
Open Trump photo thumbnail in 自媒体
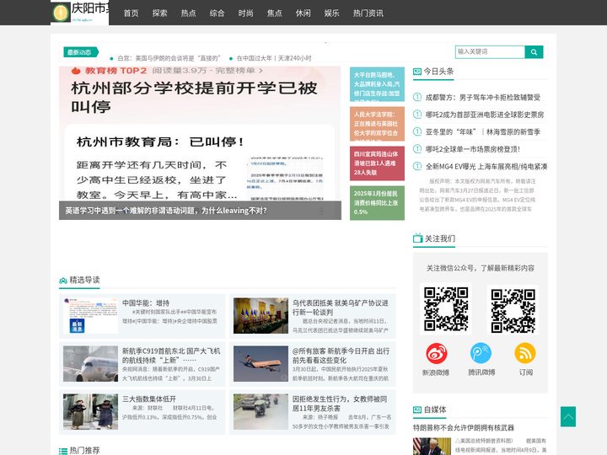[x=432, y=446]
